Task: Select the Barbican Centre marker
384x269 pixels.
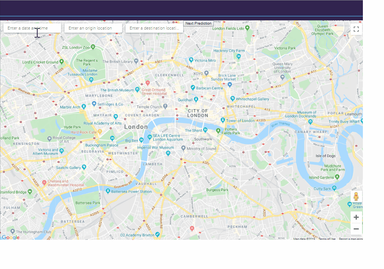Action: coord(193,87)
